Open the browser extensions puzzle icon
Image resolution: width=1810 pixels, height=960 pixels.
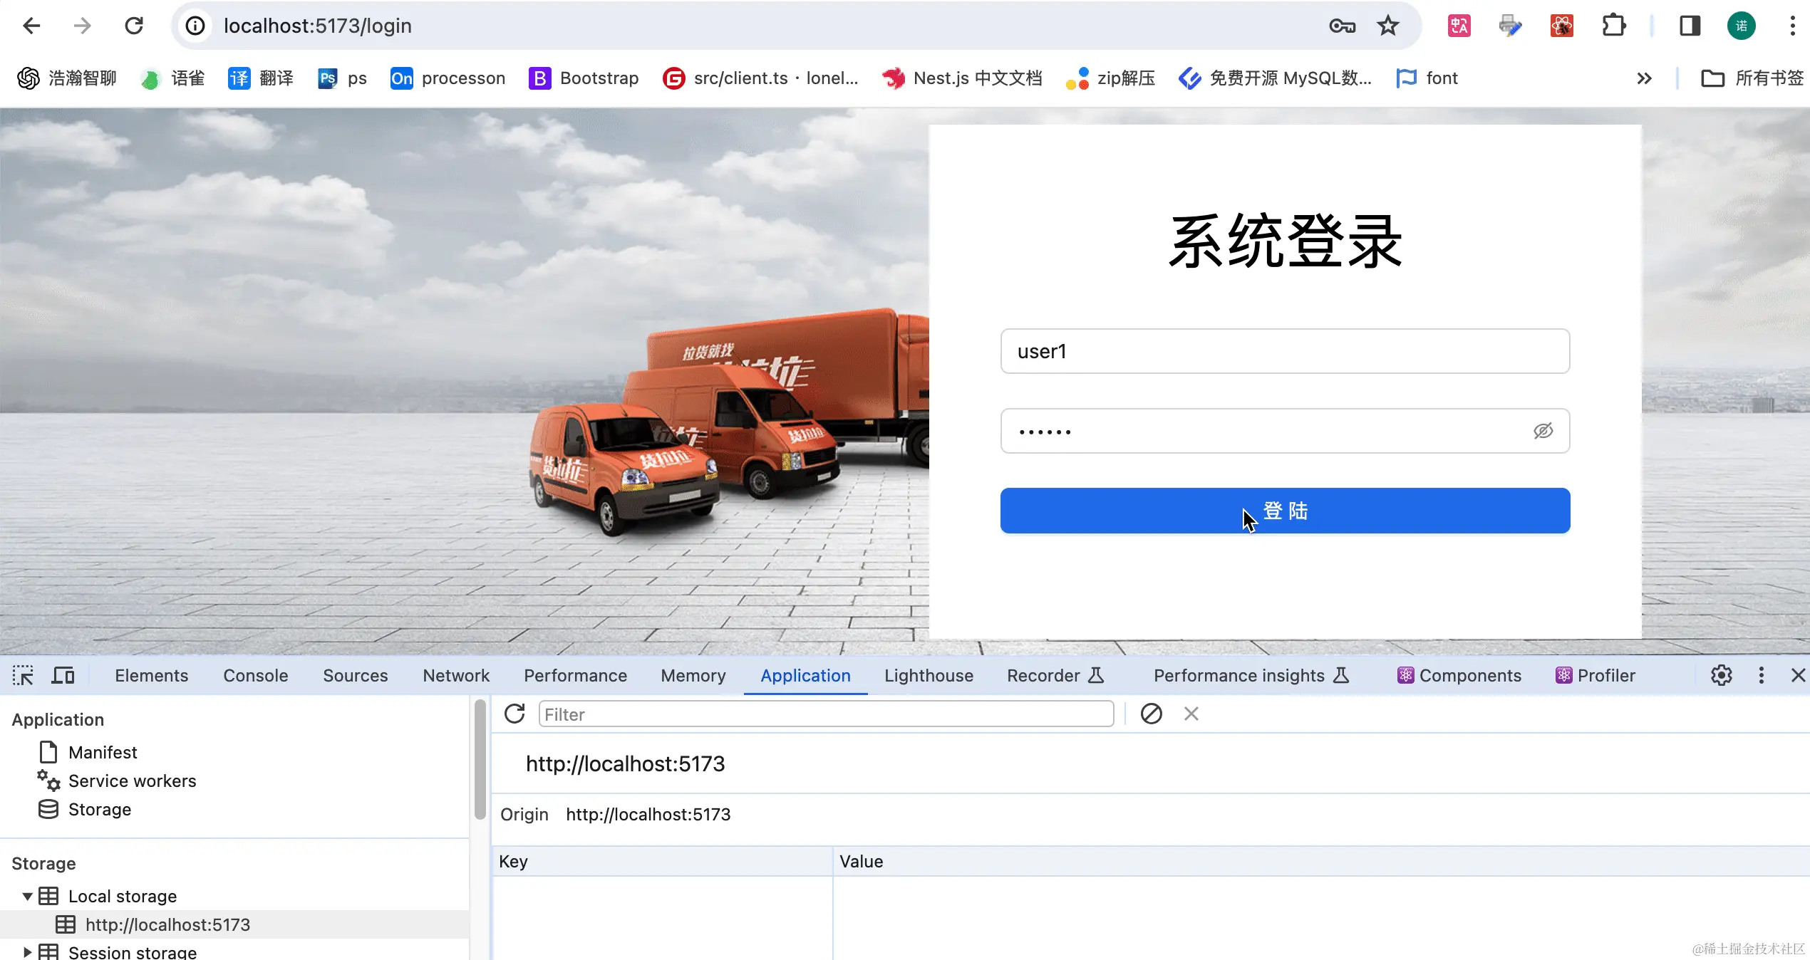(1613, 26)
